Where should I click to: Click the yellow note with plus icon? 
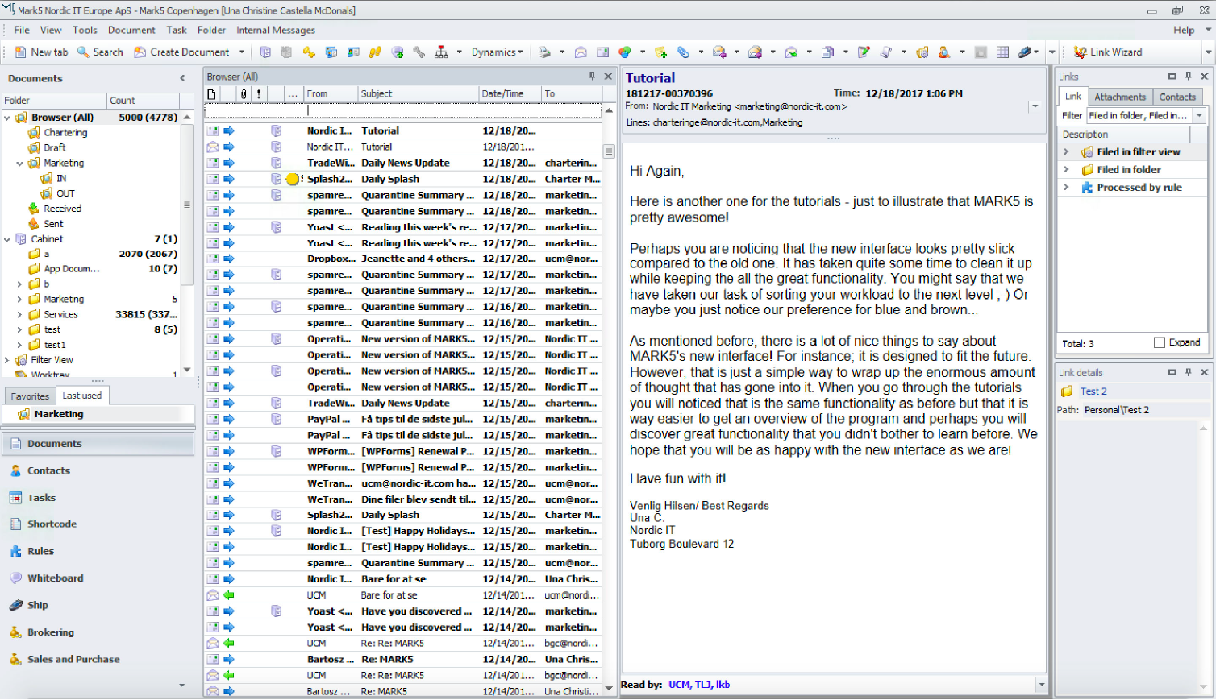pos(660,52)
